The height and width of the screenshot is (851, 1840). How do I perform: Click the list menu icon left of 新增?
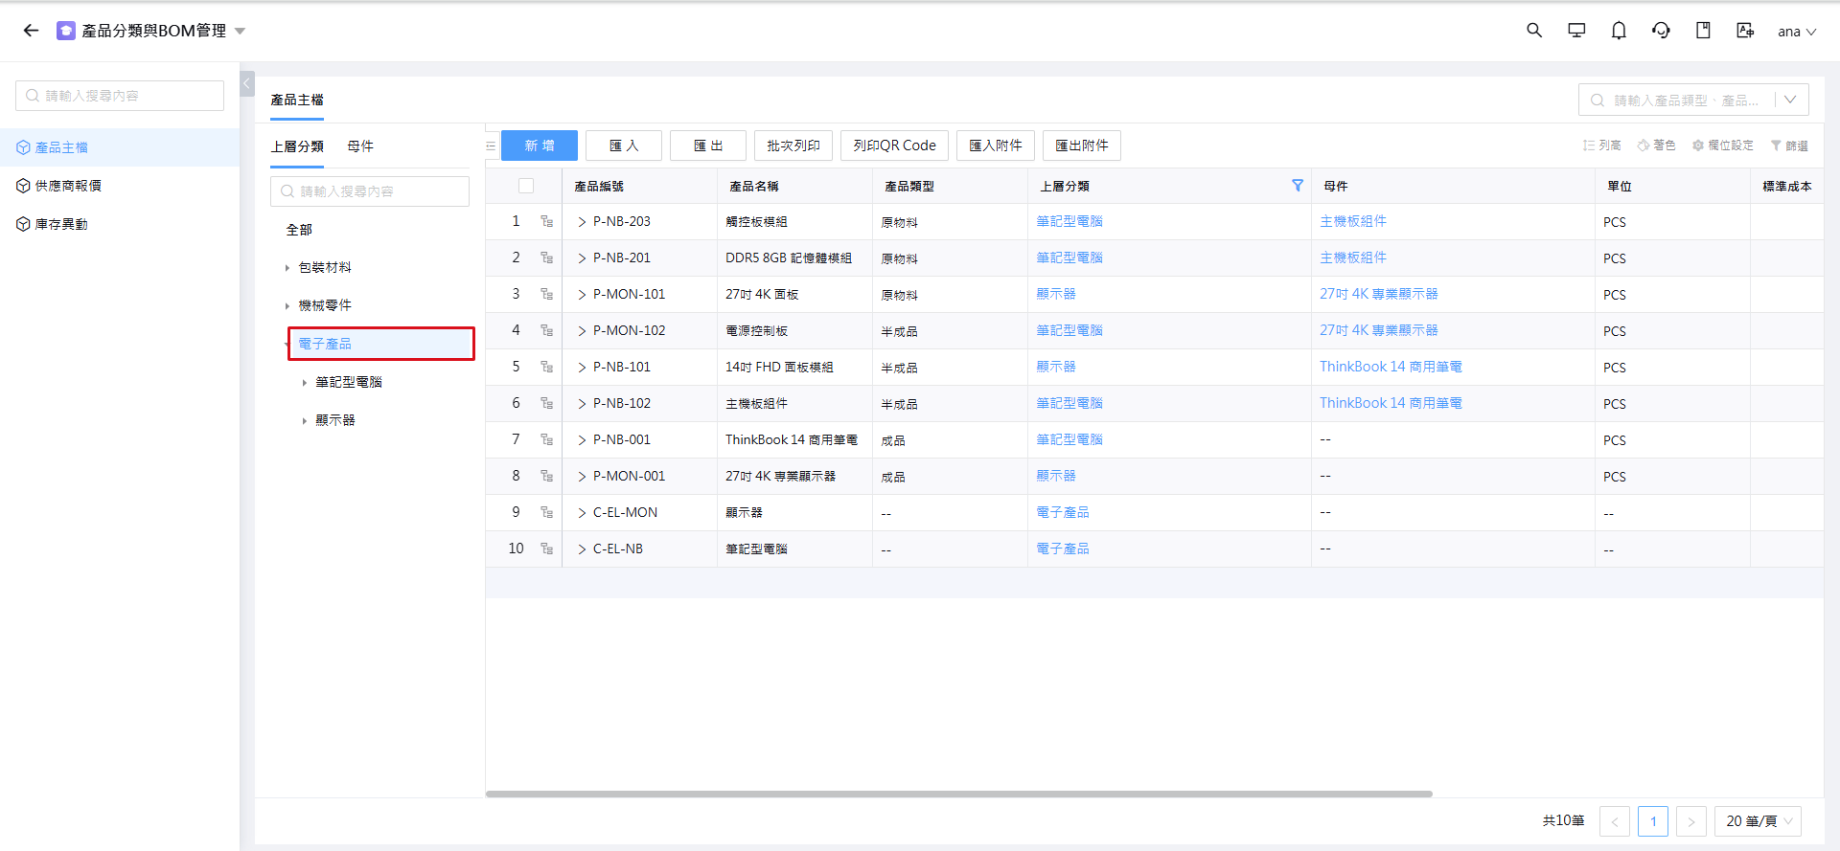pos(491,146)
